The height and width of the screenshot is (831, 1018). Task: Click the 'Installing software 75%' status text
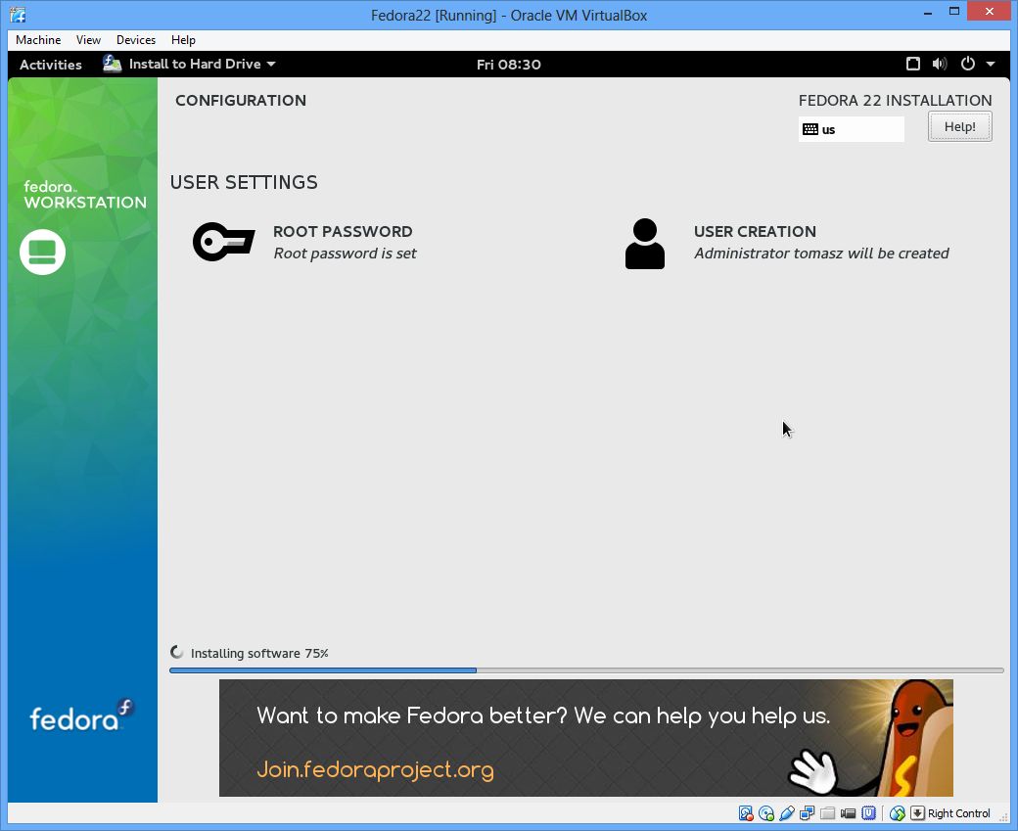[259, 653]
